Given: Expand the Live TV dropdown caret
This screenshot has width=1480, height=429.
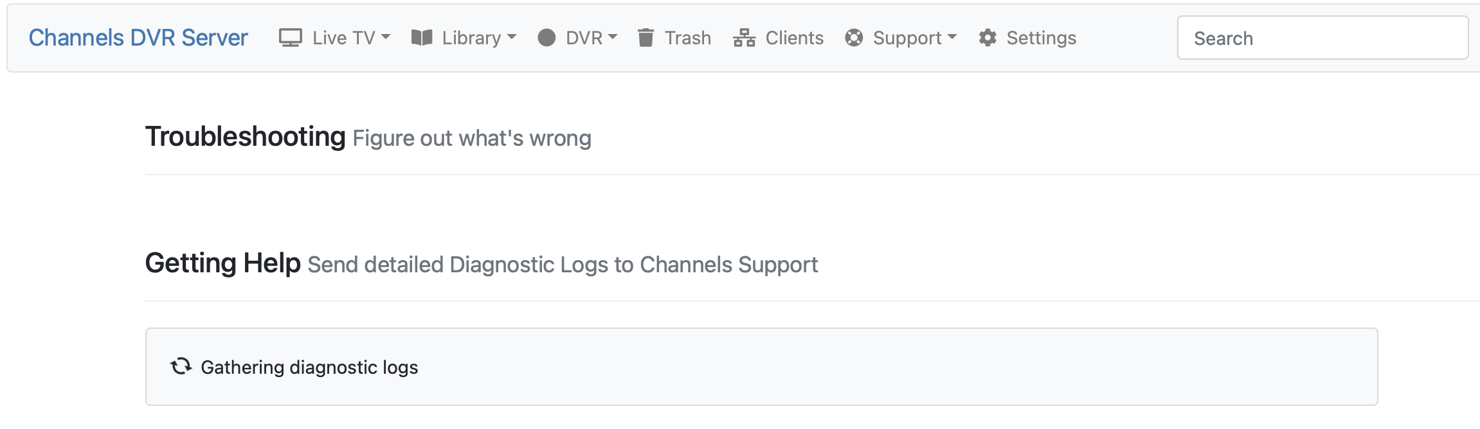Looking at the screenshot, I should tap(386, 37).
